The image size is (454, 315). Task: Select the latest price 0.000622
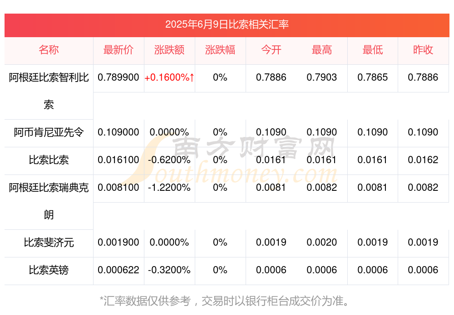pyautogui.click(x=118, y=270)
